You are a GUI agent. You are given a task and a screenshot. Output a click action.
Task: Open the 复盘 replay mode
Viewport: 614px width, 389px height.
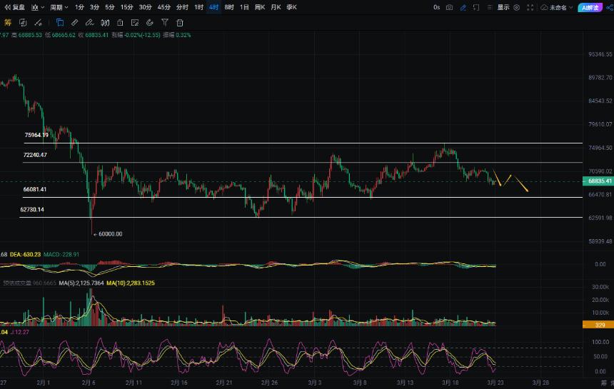coord(14,7)
